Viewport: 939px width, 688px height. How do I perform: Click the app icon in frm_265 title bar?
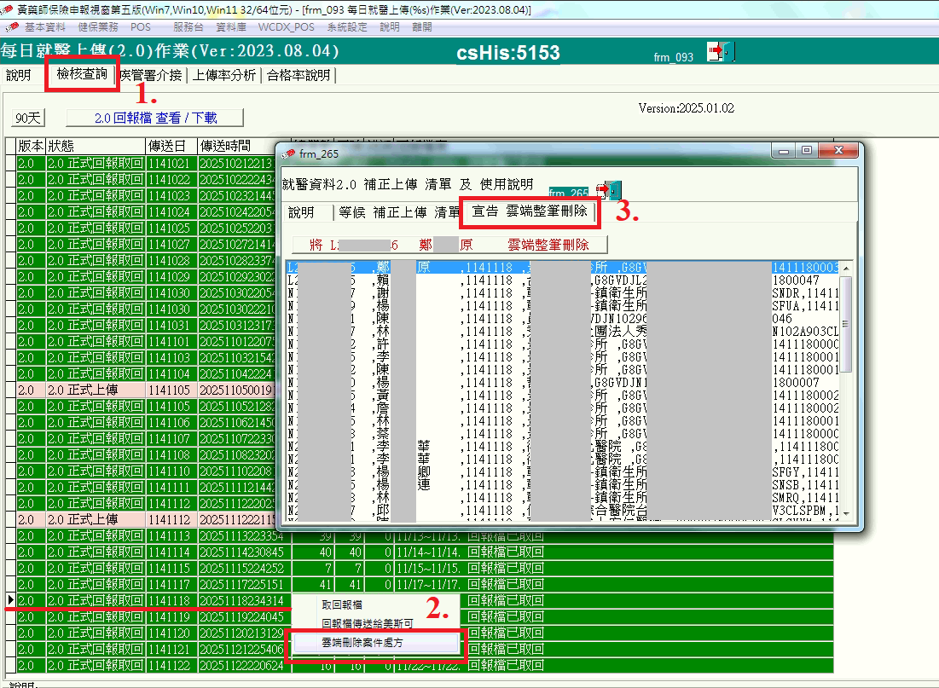(288, 153)
